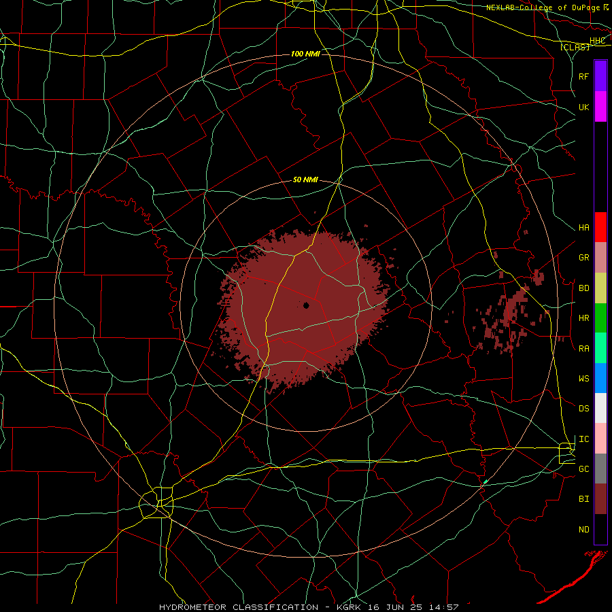Click the BI dark red legend swatch
This screenshot has width=612, height=612.
tap(600, 499)
